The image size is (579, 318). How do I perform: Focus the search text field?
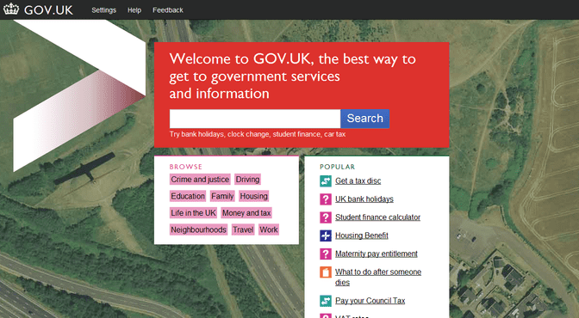[255, 119]
